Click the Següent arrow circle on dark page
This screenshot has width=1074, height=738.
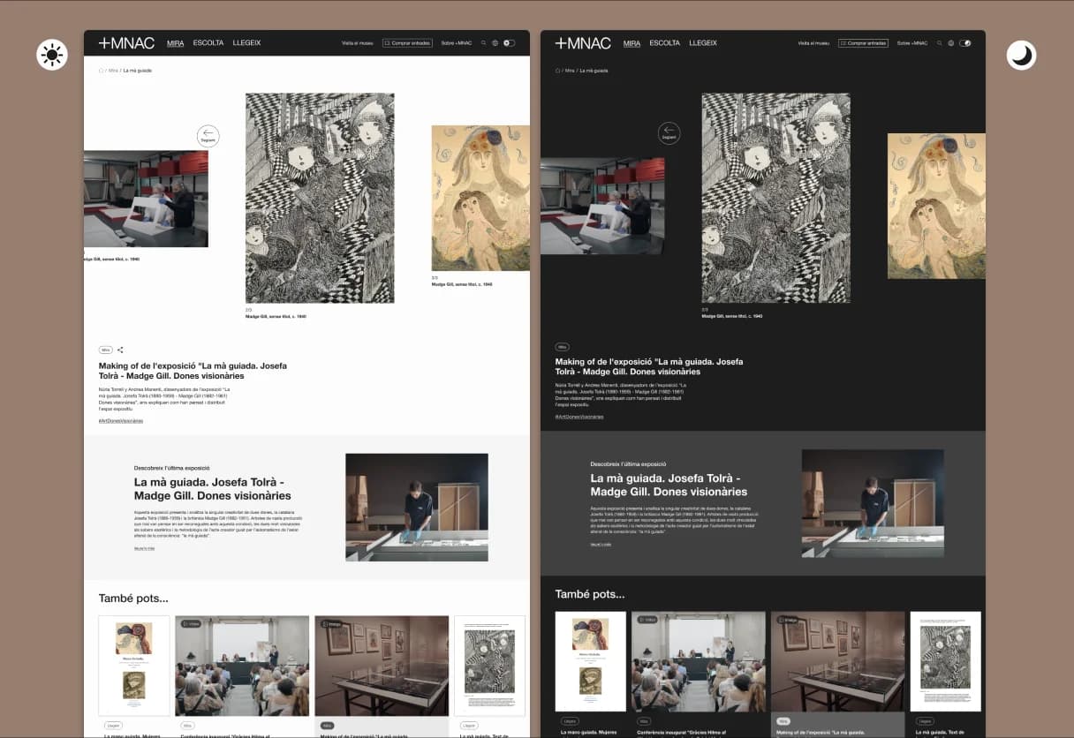point(669,133)
